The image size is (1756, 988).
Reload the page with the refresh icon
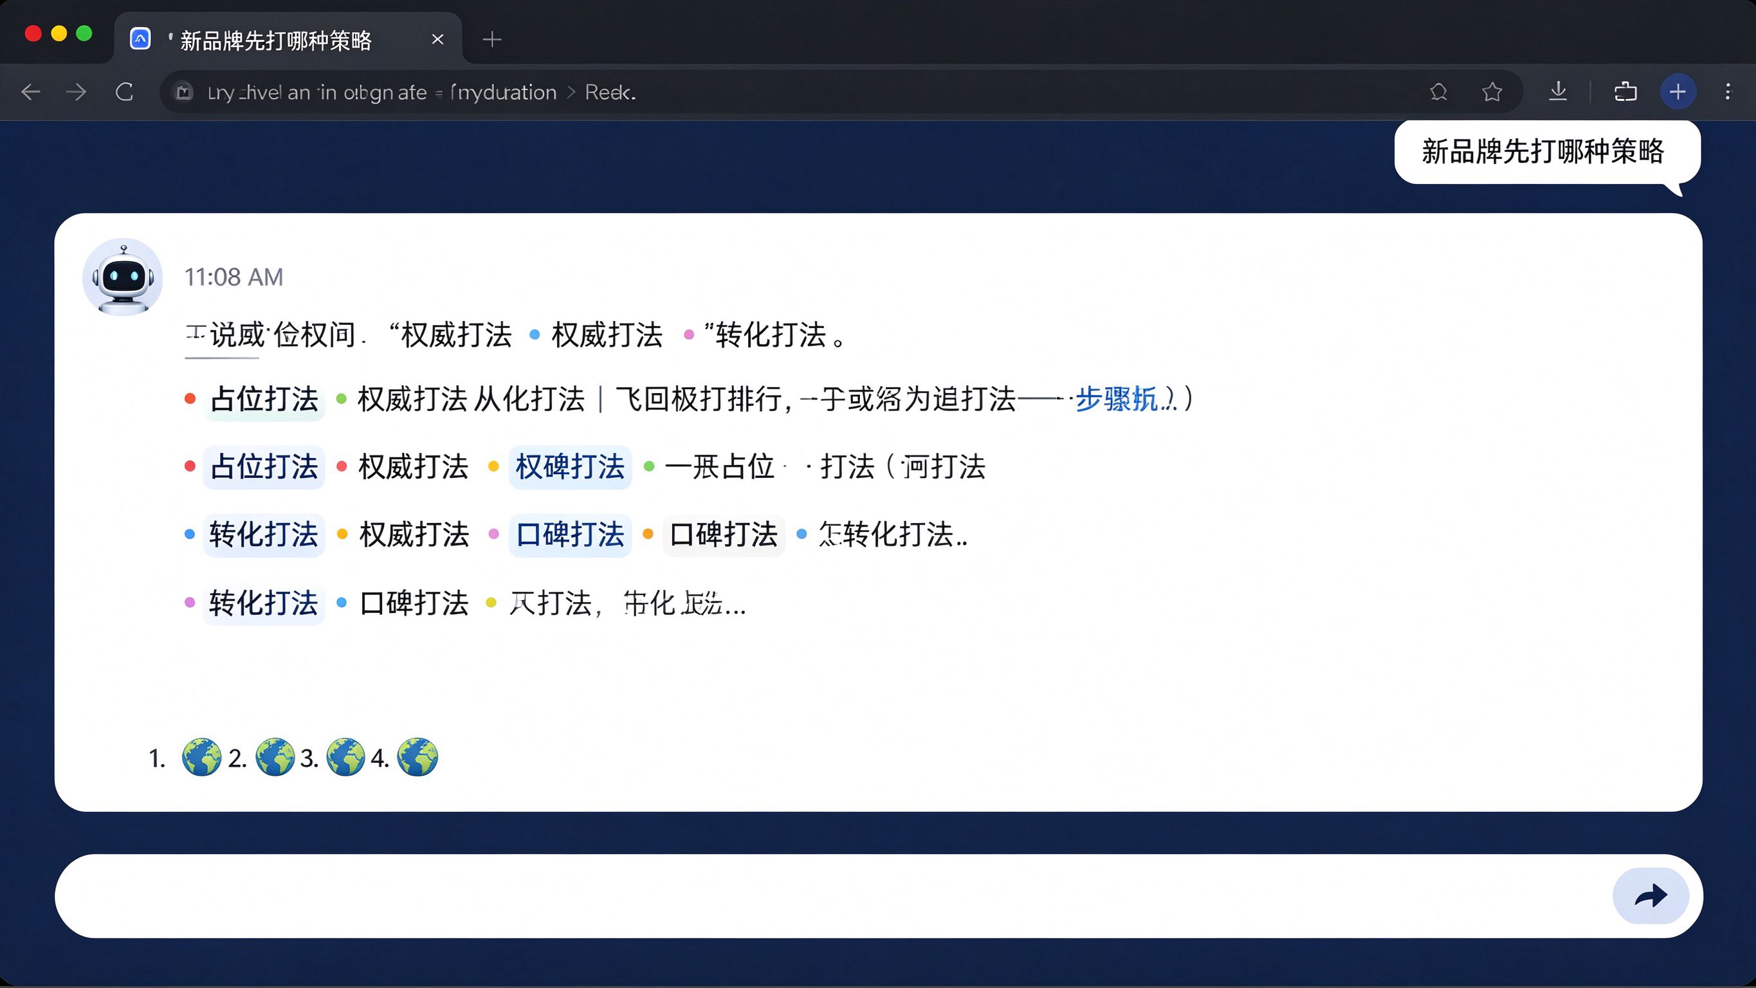click(x=125, y=92)
